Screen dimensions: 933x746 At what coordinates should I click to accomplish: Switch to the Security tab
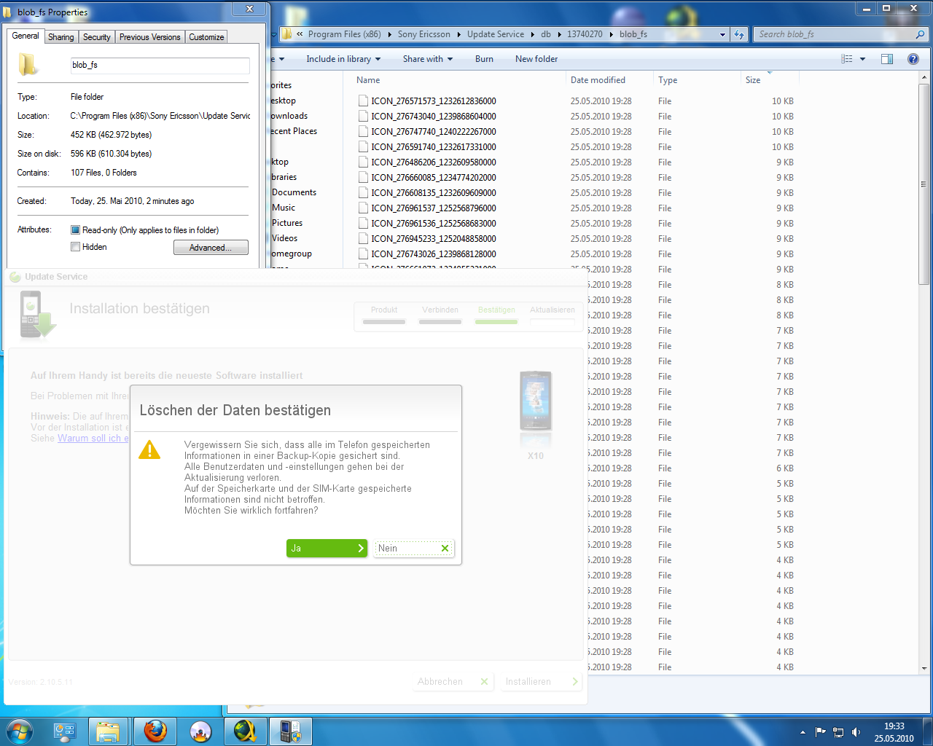pyautogui.click(x=97, y=37)
